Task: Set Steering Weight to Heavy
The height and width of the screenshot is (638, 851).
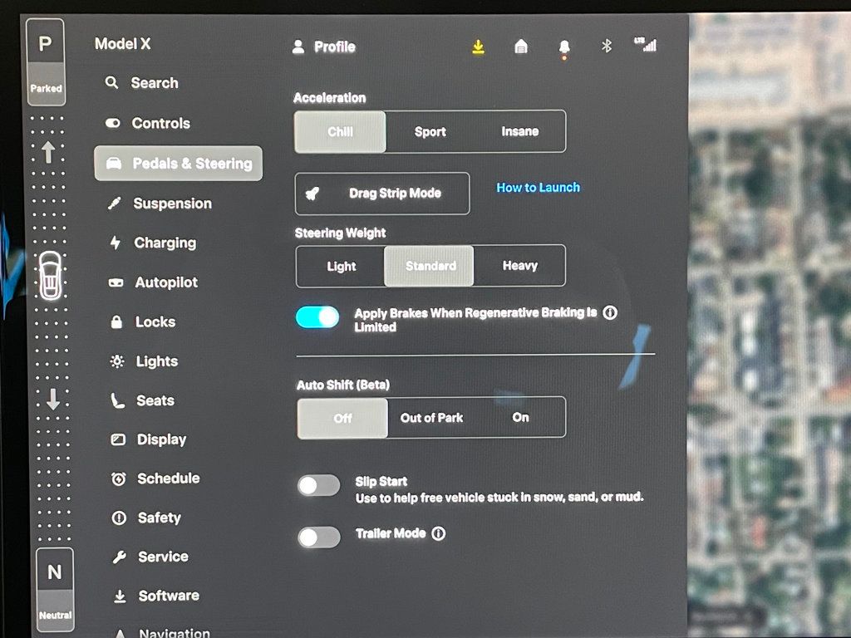Action: [520, 266]
